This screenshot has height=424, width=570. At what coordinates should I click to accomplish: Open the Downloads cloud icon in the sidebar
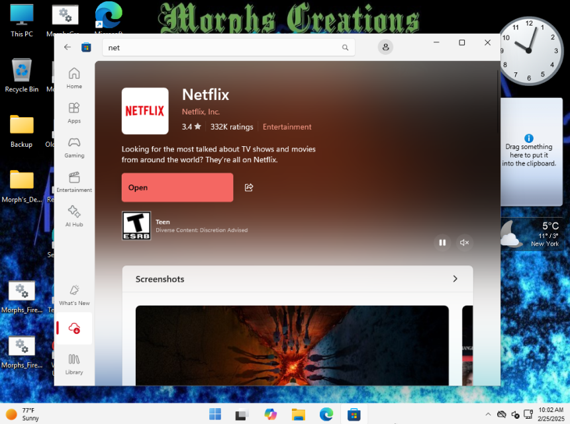[x=74, y=329]
